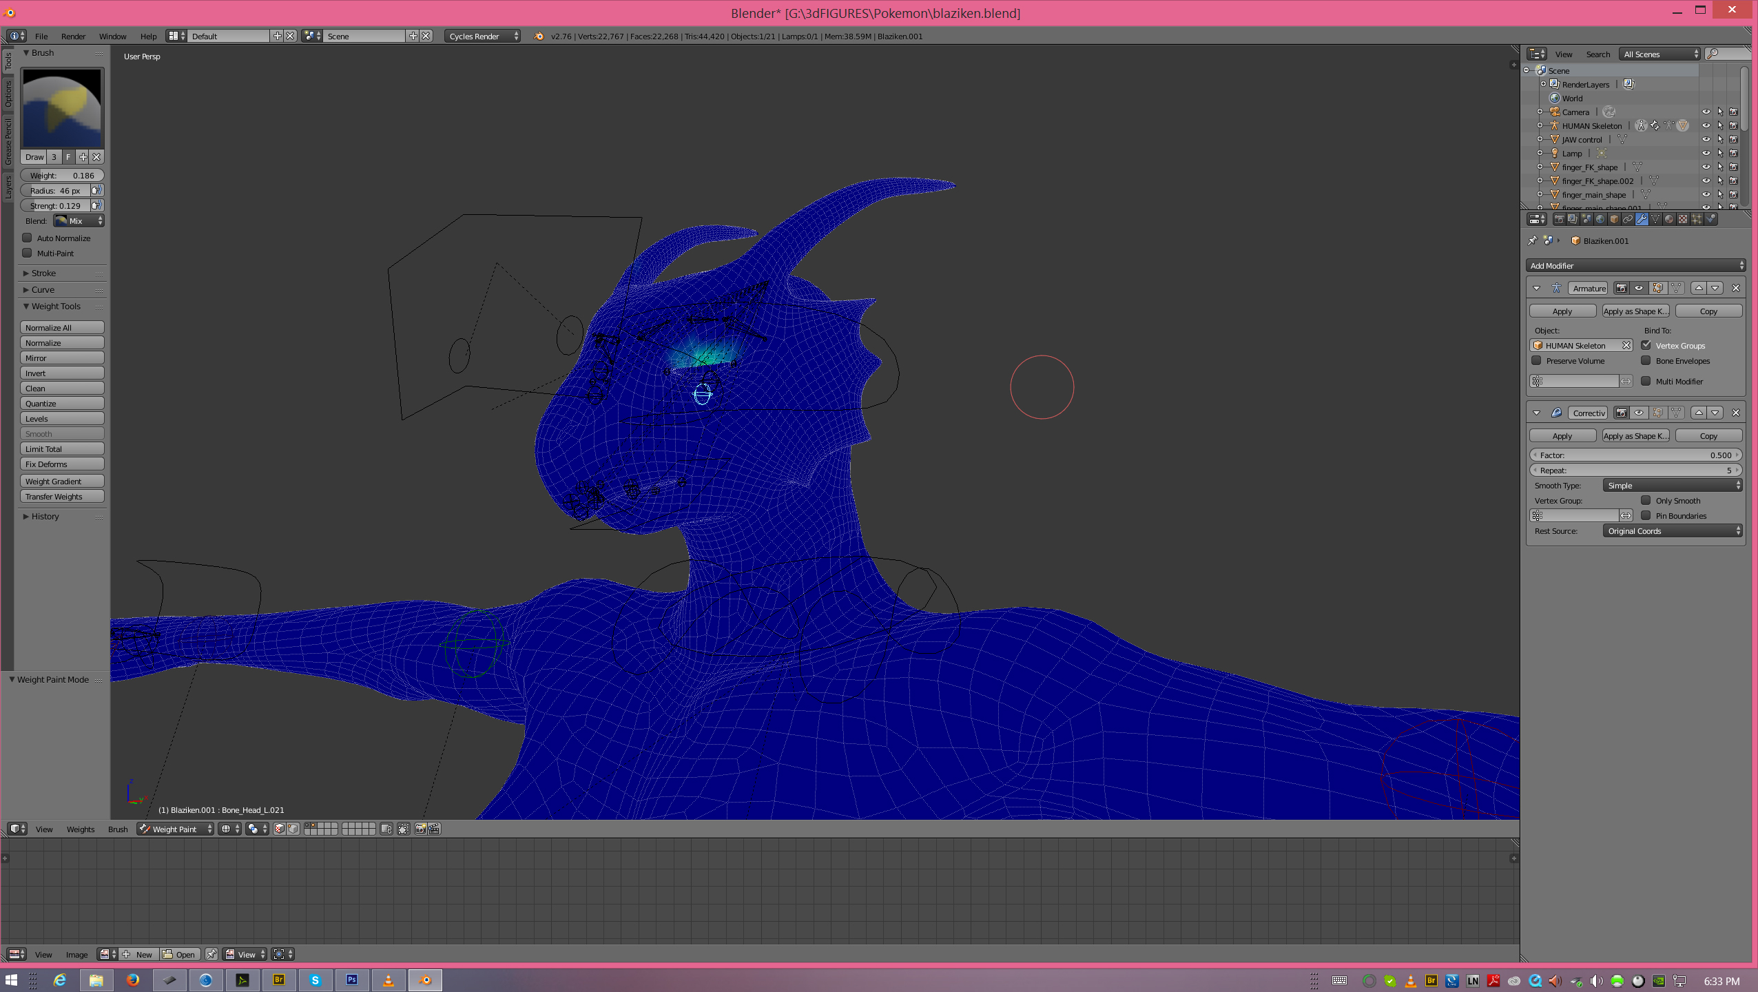The height and width of the screenshot is (992, 1758).
Task: Click the Armature modifier delete X icon
Action: (x=1735, y=288)
